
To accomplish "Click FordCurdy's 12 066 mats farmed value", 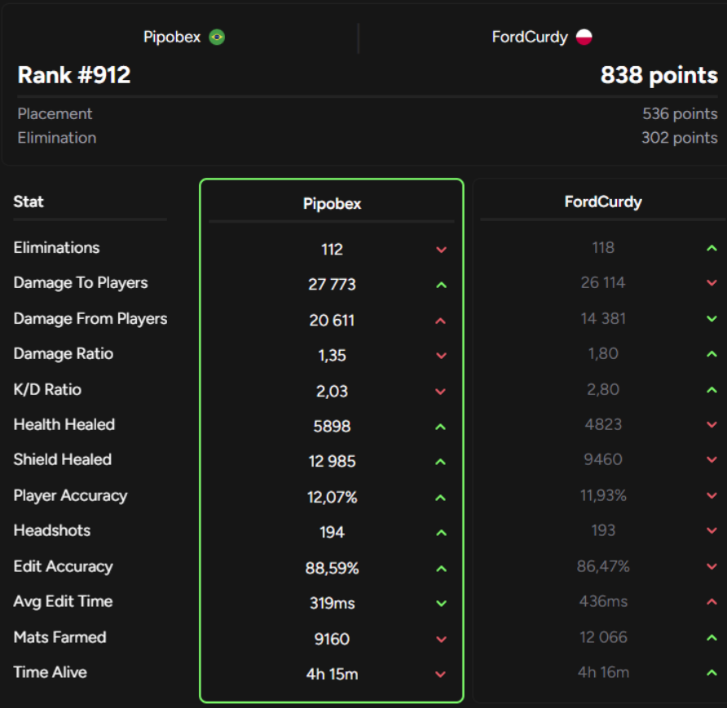I will [x=603, y=638].
